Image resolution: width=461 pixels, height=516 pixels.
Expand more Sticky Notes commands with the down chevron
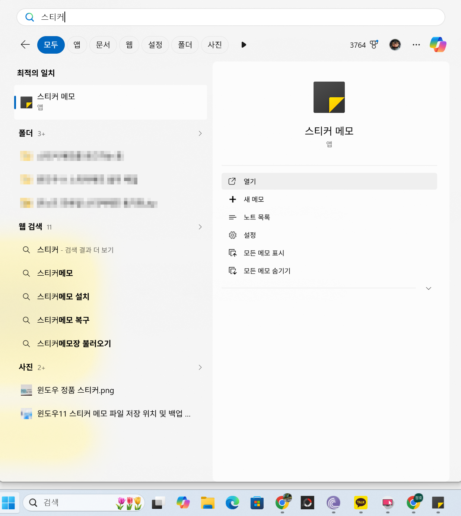[x=429, y=288]
